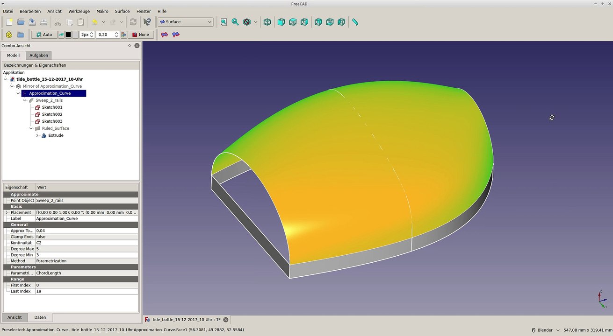Expand the Placement property row
This screenshot has width=613, height=336.
click(7, 212)
